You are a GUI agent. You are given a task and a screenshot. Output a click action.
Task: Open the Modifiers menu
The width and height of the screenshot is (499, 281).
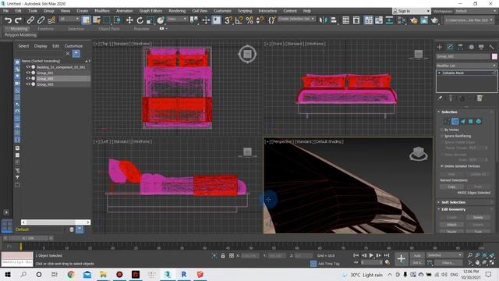pyautogui.click(x=102, y=11)
